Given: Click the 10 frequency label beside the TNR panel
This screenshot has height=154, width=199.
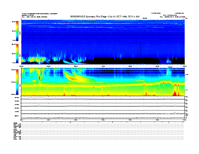Looking at the screenshot, I should click(187, 90).
